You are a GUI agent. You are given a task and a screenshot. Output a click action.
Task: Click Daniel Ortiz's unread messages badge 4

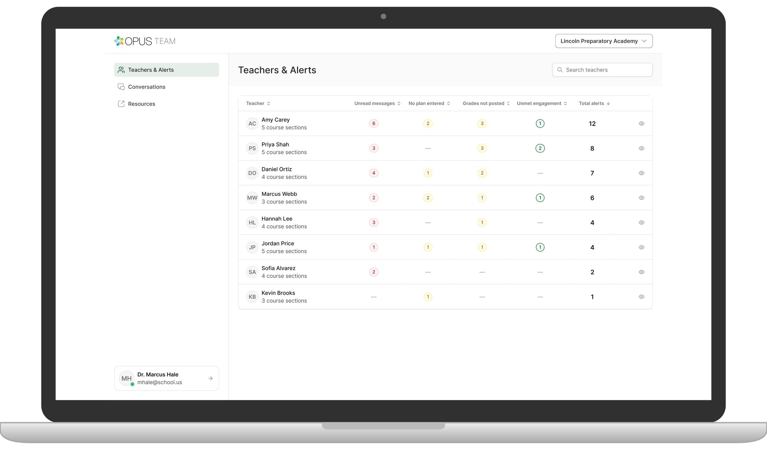click(374, 173)
